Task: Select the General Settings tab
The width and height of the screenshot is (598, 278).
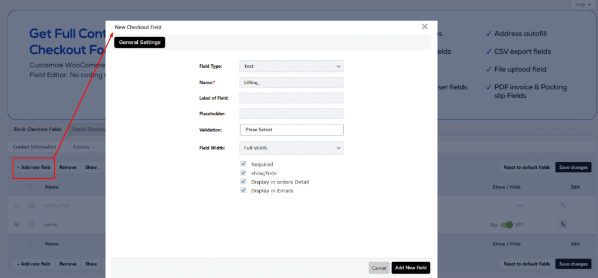Action: pos(140,43)
